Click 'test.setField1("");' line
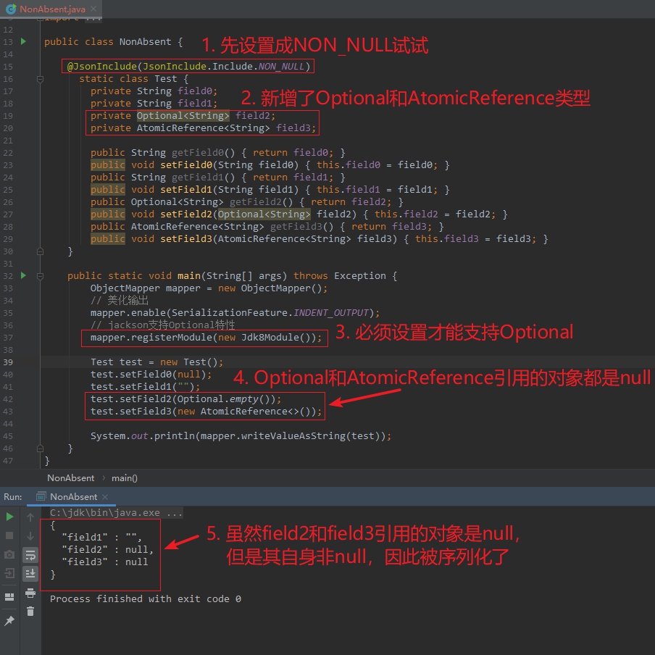655x655 pixels. pyautogui.click(x=146, y=387)
